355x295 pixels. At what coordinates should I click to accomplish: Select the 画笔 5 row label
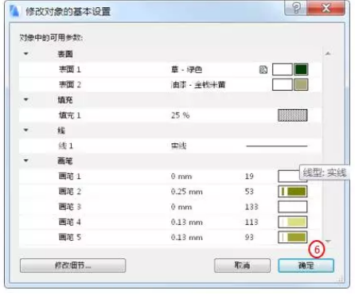coord(69,237)
